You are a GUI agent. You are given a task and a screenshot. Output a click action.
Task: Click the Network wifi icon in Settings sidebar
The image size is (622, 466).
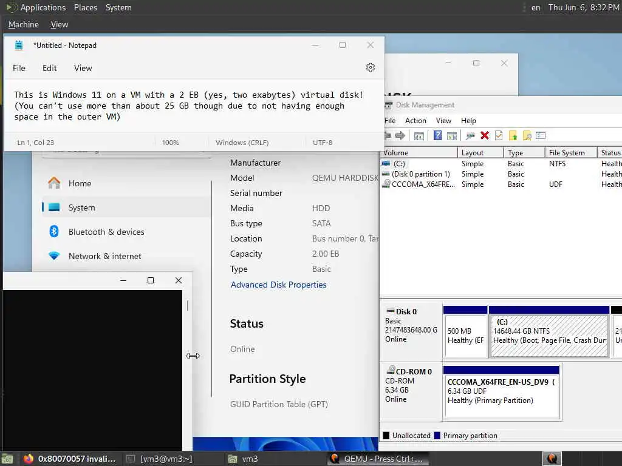pyautogui.click(x=54, y=255)
